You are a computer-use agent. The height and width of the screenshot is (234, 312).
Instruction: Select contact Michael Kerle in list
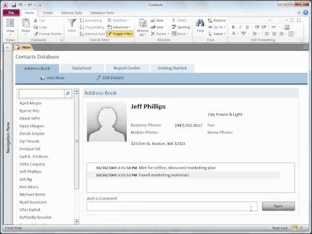click(x=32, y=194)
